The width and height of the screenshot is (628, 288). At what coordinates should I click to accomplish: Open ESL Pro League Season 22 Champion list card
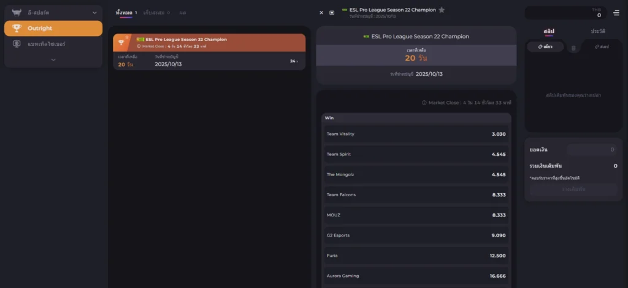[209, 52]
